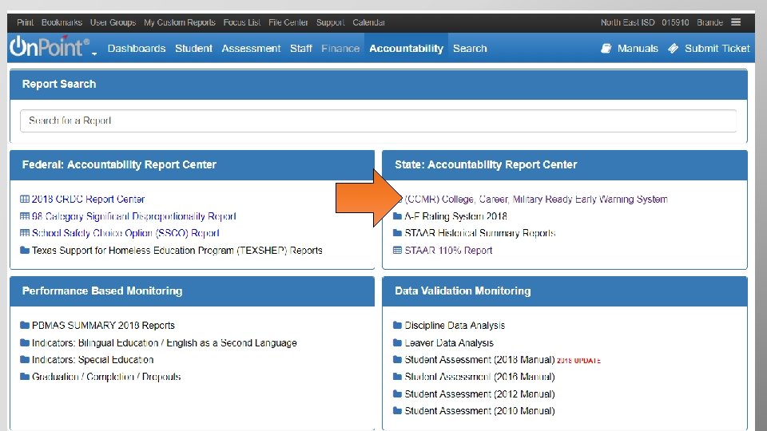767x431 pixels.
Task: Open (CCMR) College, Career, Military Ready link
Action: click(536, 199)
